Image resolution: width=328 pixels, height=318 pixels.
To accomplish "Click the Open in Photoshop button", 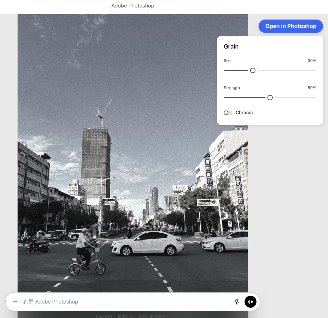I will click(290, 26).
